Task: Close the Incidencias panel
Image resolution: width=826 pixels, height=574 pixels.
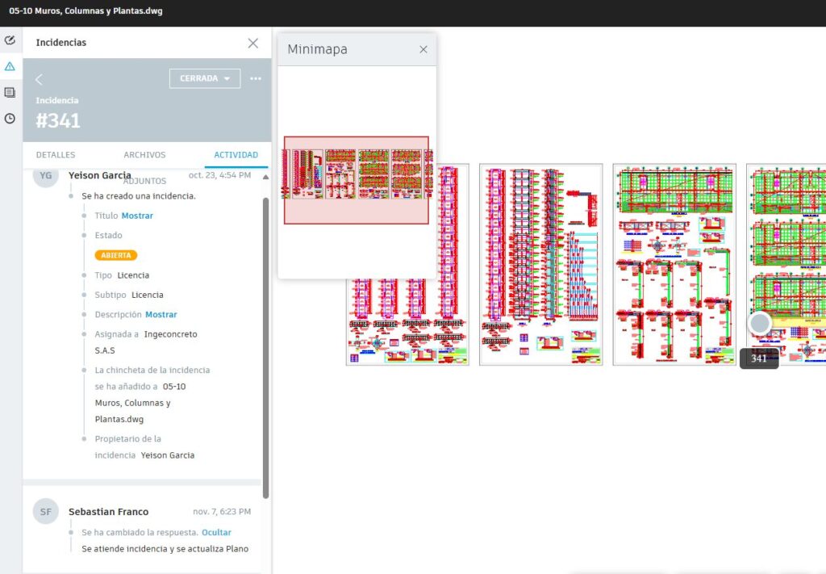Action: tap(253, 43)
